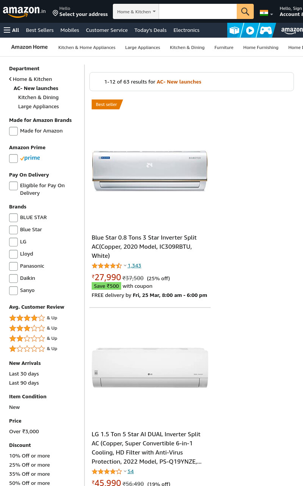Tick the Amazon Prime filter checkbox
303x486 pixels.
[13, 158]
